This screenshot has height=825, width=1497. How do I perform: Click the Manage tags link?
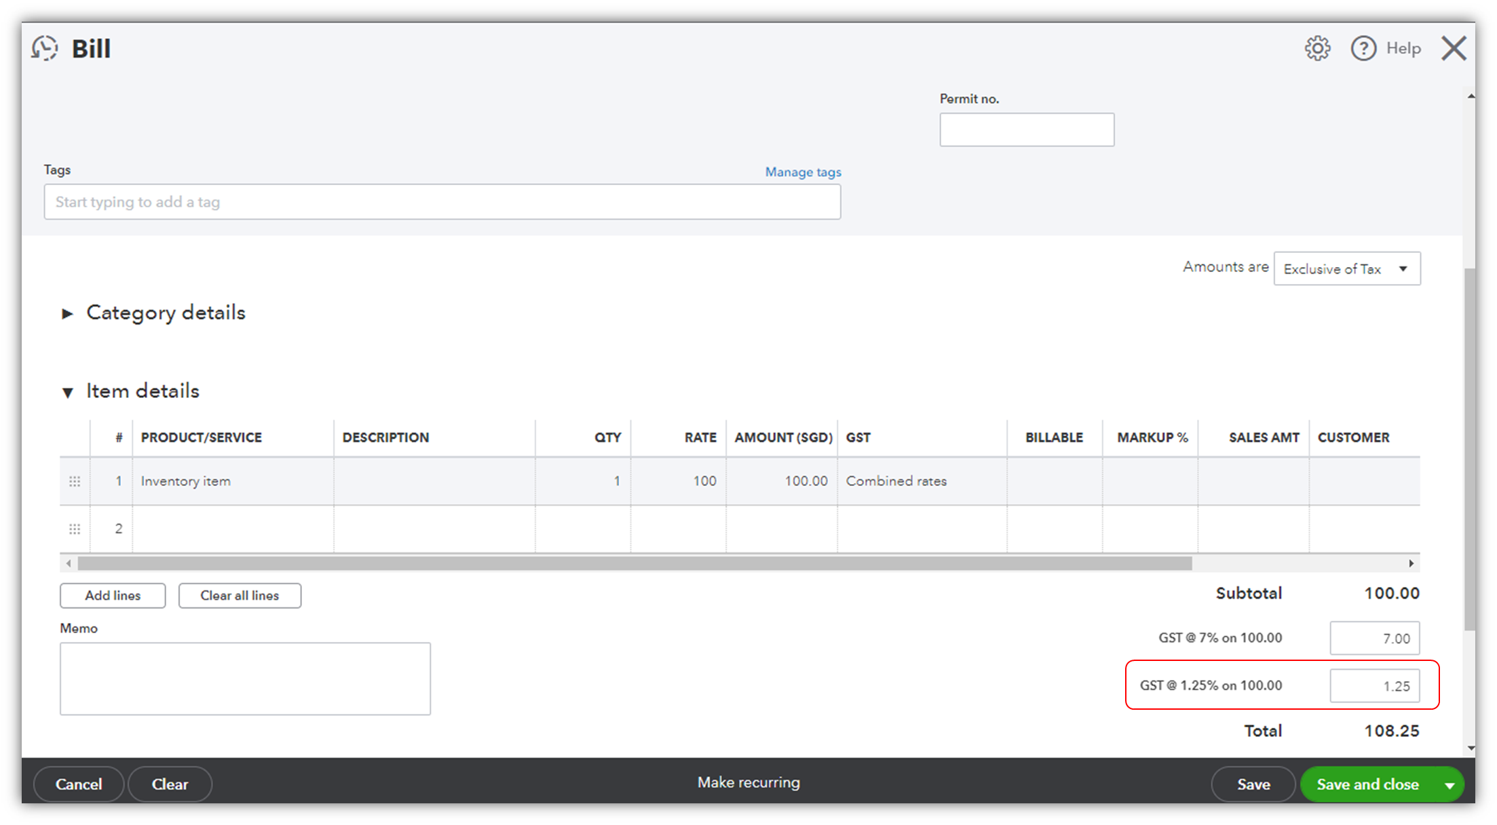tap(803, 172)
